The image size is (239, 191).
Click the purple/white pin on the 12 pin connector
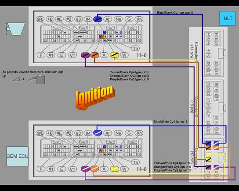point(216,167)
